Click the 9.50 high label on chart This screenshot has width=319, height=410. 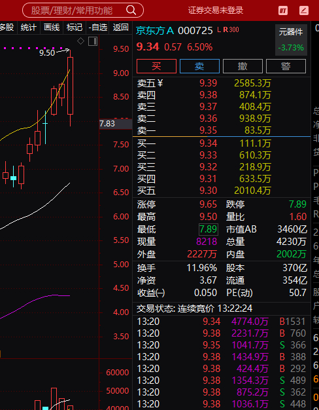coord(47,53)
